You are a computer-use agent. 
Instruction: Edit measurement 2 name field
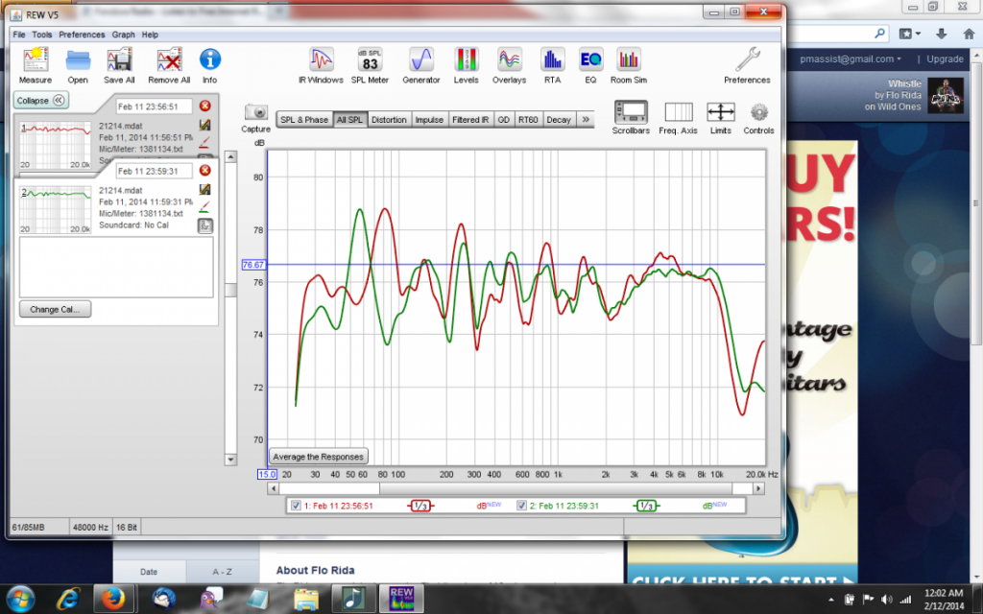pos(155,171)
